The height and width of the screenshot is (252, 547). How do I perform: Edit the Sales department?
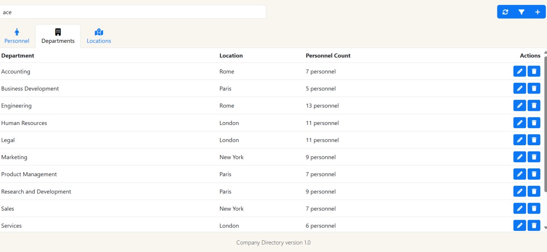[x=520, y=208]
